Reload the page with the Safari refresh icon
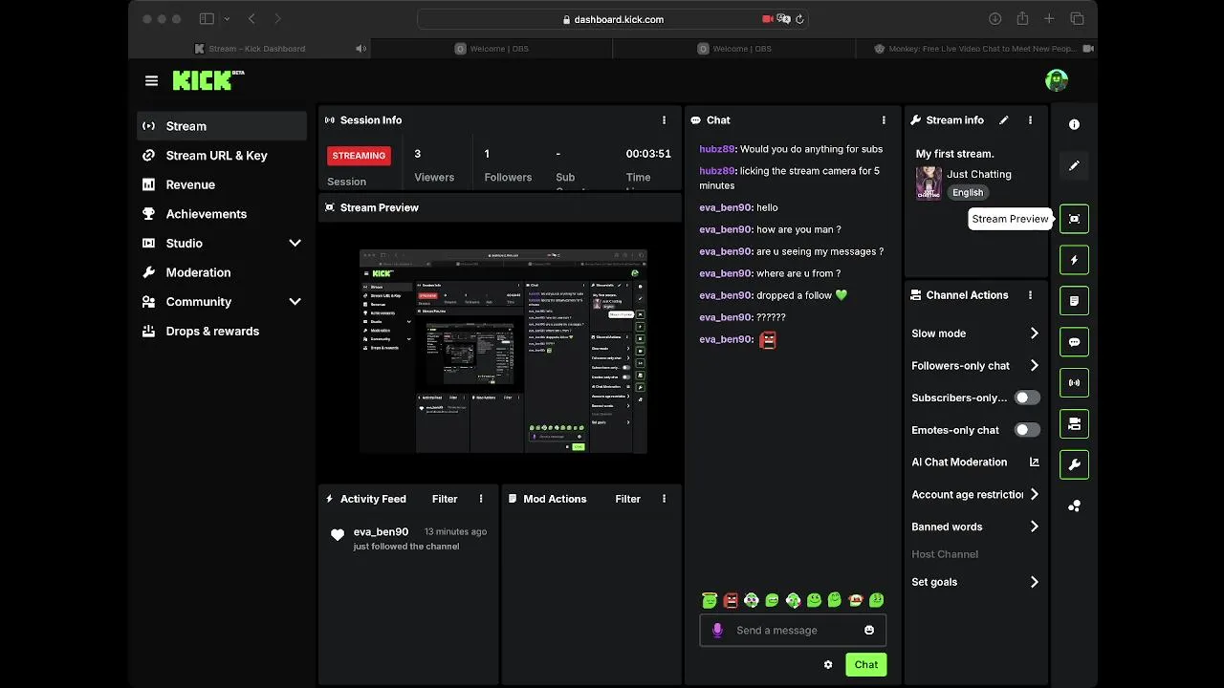Image resolution: width=1224 pixels, height=688 pixels. click(x=799, y=19)
